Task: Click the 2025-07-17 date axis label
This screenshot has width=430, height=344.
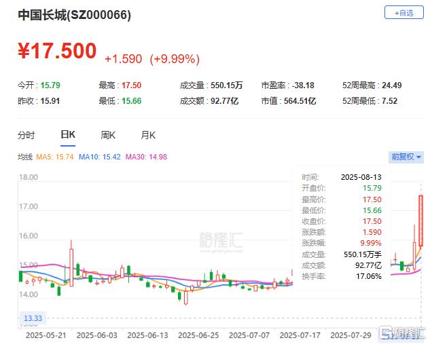Action: (300, 335)
